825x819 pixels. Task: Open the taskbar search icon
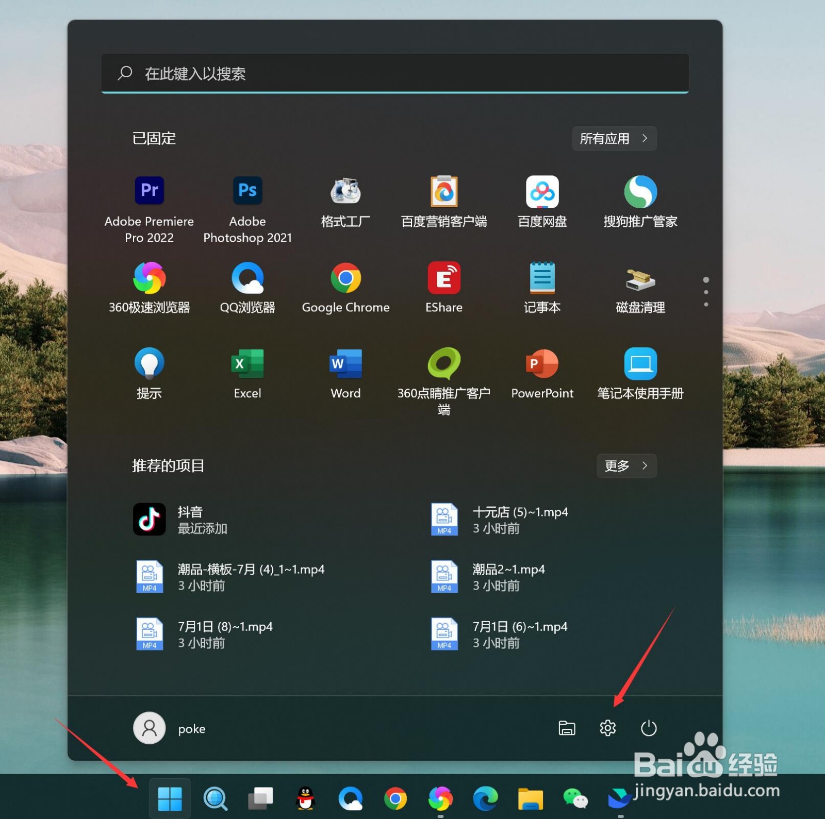215,798
